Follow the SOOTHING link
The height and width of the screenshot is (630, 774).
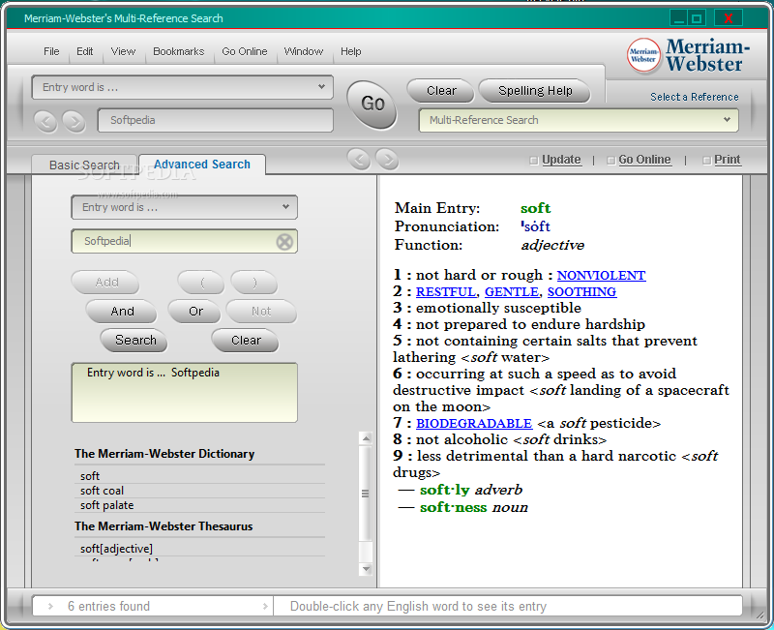582,292
